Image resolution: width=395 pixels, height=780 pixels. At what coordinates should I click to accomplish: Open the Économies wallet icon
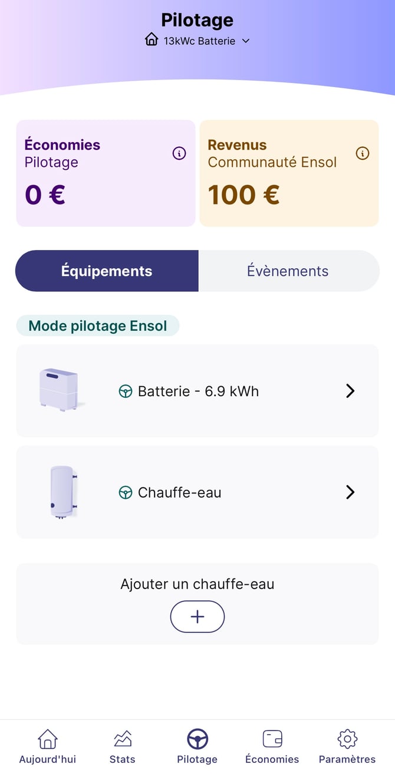point(272,739)
